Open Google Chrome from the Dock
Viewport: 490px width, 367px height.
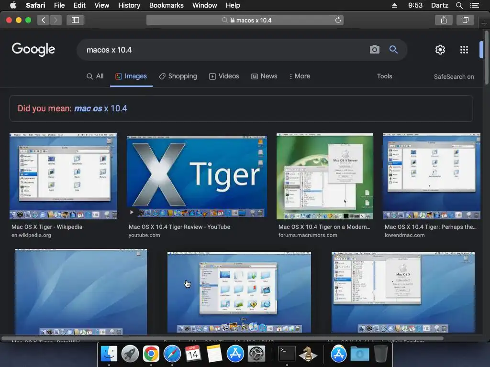point(151,354)
